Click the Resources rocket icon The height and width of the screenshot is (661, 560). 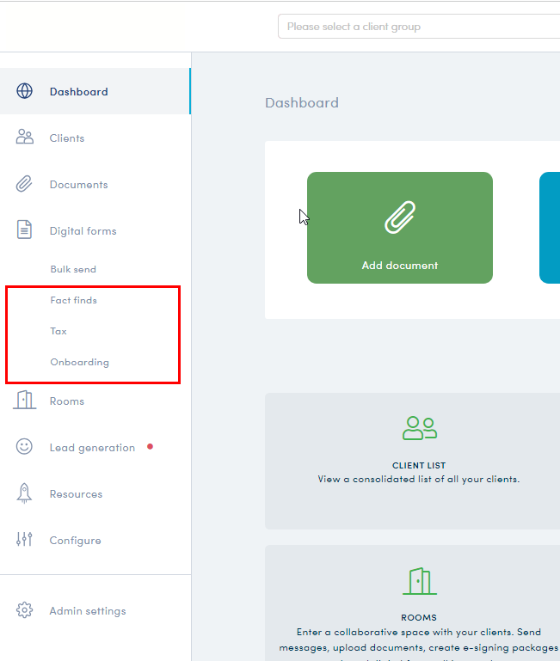point(24,493)
